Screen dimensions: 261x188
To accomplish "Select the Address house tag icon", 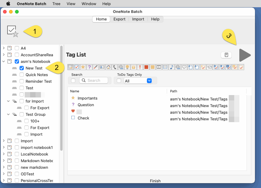I will [x=108, y=67].
